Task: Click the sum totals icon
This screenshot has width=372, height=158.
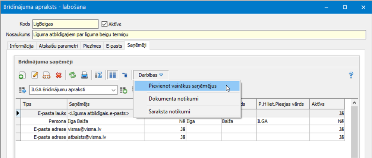Action: 98,75
